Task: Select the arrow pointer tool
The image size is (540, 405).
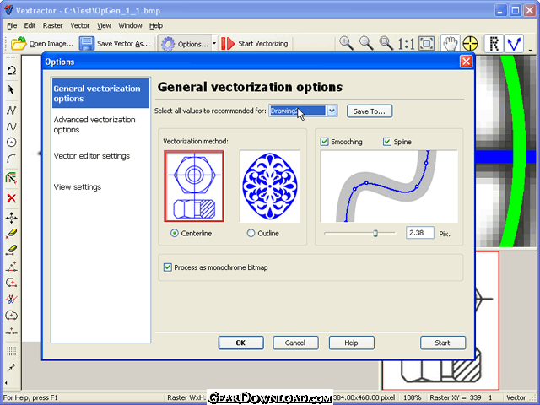Action: (11, 90)
